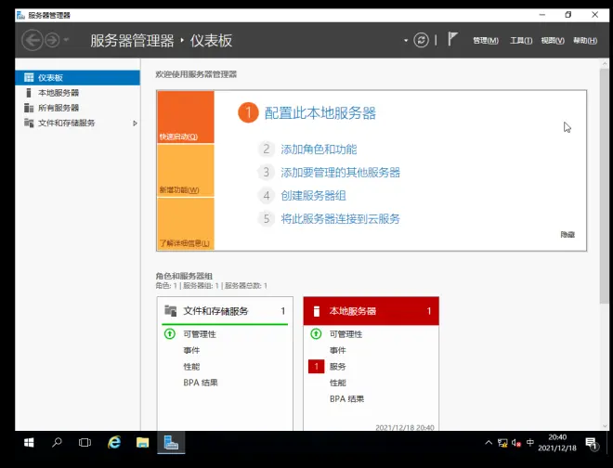
Task: Expand the 文件和存储服务 sidebar arrow
Action: click(x=135, y=123)
